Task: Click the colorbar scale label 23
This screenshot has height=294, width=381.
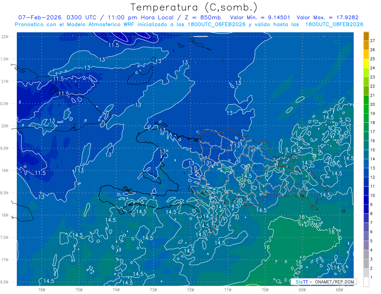Action: click(x=373, y=77)
